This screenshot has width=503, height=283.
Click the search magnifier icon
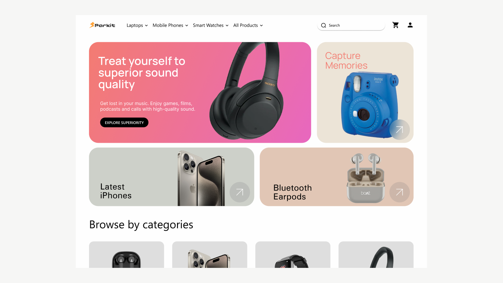pos(323,25)
